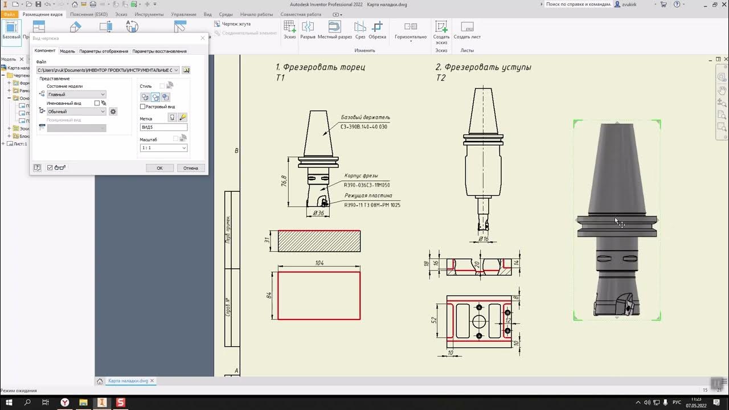Select the Местный разрез tool
This screenshot has height=410, width=729.
click(335, 30)
